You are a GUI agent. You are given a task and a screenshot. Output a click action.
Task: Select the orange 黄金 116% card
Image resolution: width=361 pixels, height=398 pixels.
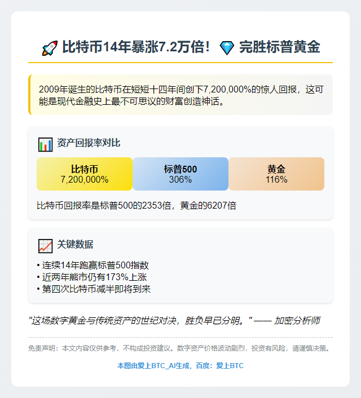click(x=276, y=174)
